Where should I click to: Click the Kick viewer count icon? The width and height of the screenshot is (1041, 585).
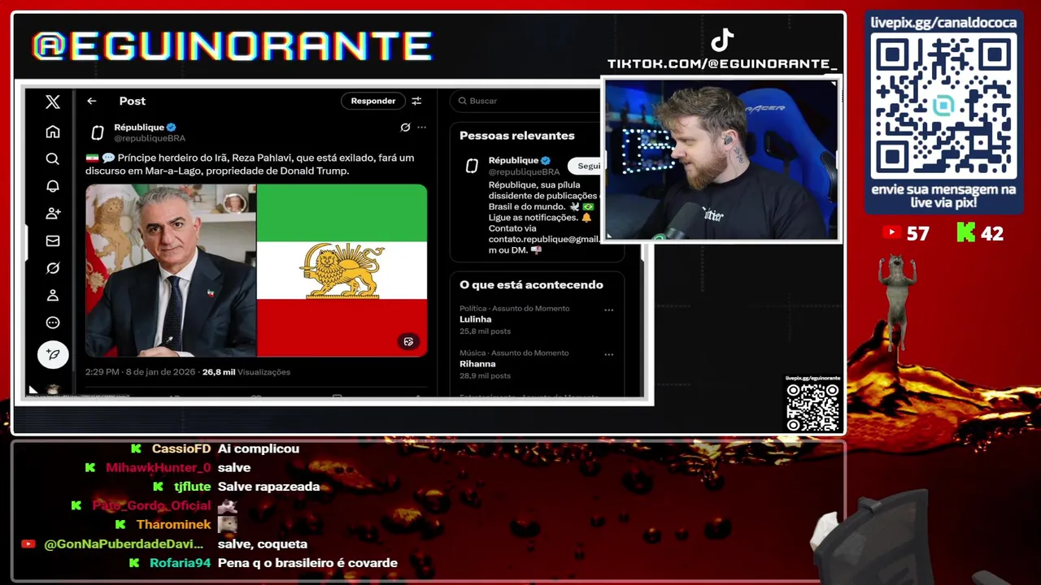click(x=965, y=233)
